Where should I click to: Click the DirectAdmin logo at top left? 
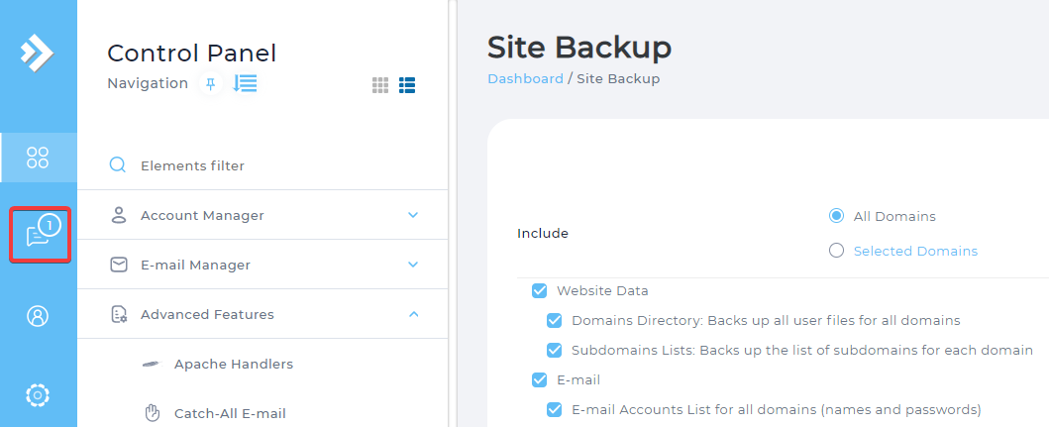coord(37,53)
